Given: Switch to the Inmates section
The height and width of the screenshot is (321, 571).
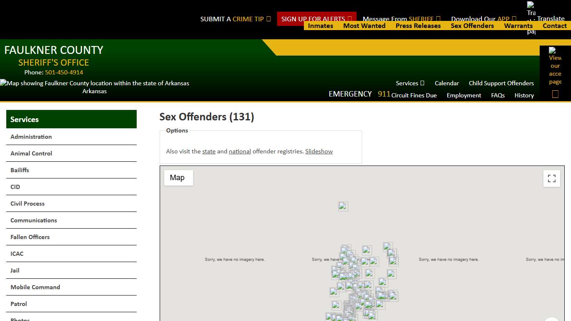Looking at the screenshot, I should pyautogui.click(x=320, y=25).
